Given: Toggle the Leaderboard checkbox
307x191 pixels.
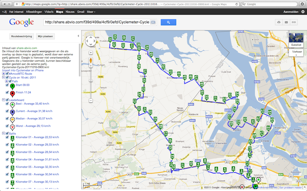Looking at the screenshot, I should [x=7, y=100].
